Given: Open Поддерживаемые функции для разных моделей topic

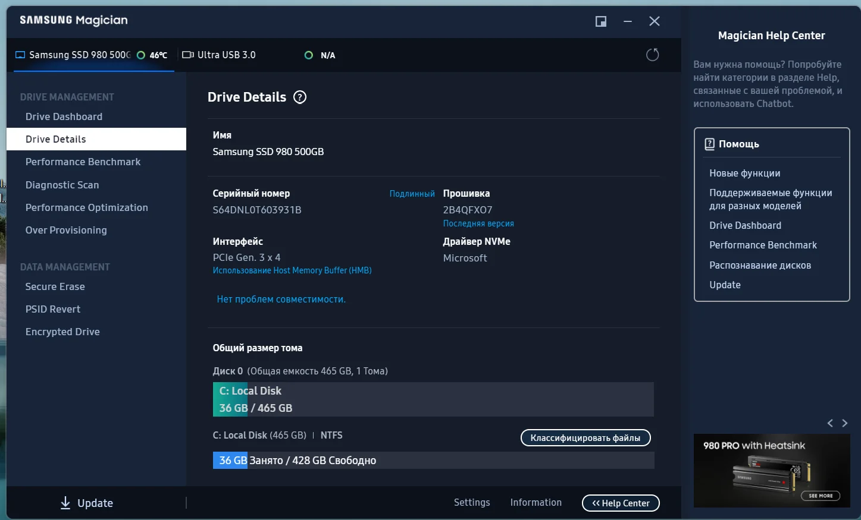Looking at the screenshot, I should coord(771,199).
